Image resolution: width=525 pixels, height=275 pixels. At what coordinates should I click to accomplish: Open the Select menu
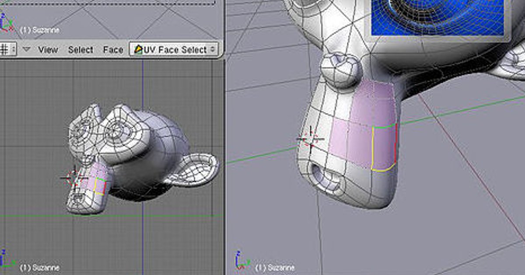coord(80,50)
